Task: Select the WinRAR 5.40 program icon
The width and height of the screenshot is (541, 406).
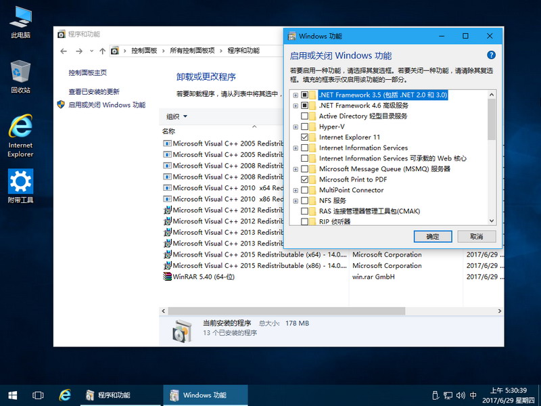Action: pyautogui.click(x=167, y=277)
